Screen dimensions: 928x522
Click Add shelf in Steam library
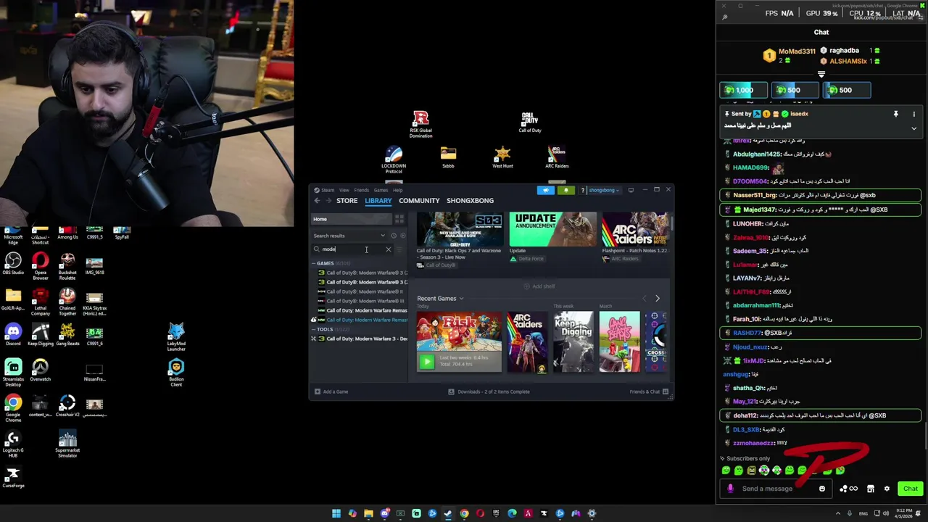(539, 286)
